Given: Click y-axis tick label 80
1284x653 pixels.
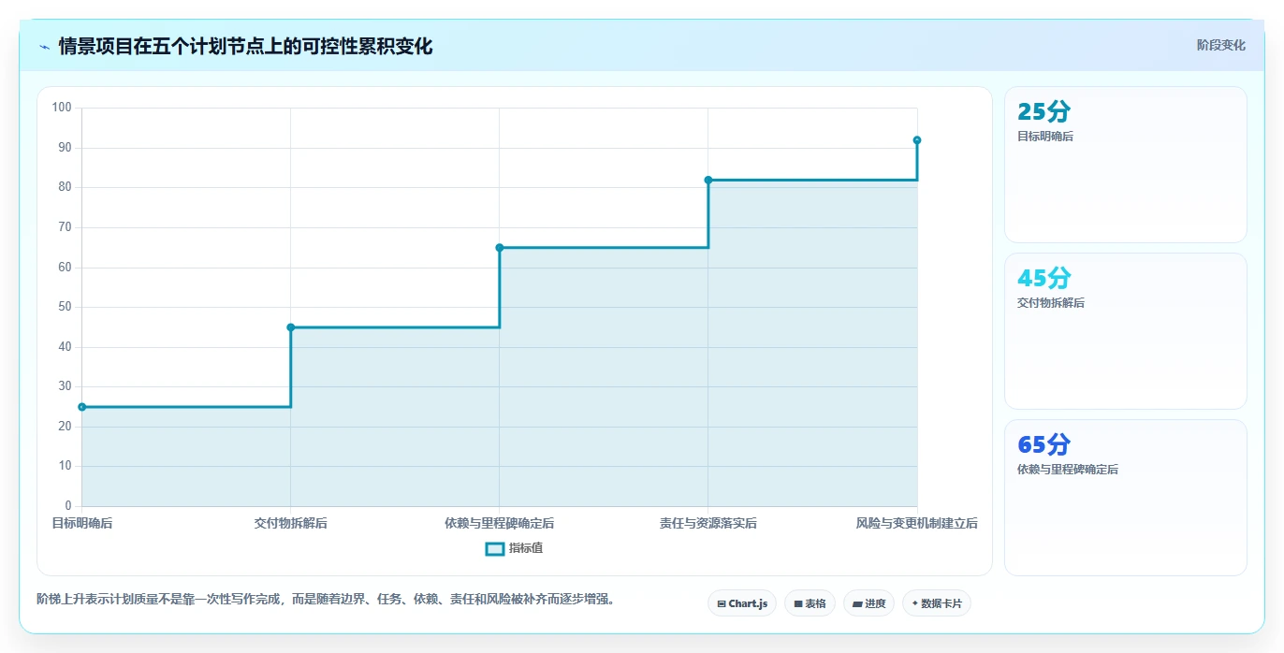Looking at the screenshot, I should (66, 187).
